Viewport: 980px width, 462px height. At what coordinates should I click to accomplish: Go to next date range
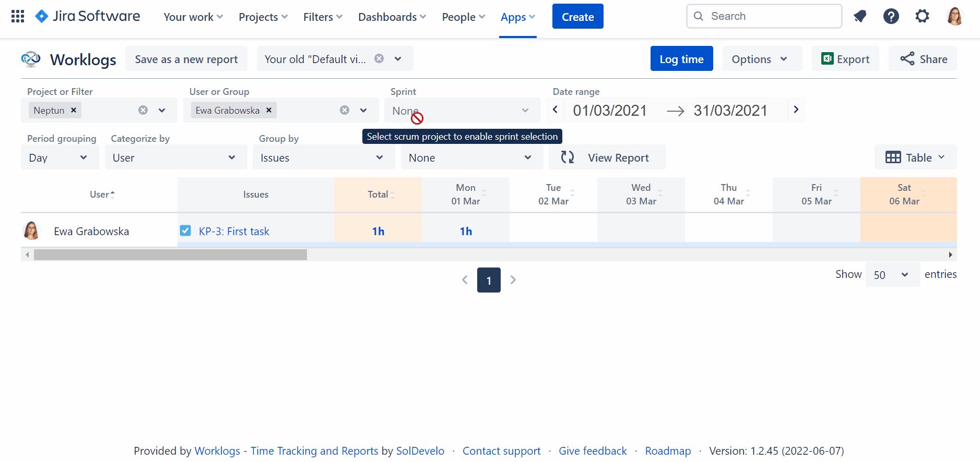[x=796, y=110]
